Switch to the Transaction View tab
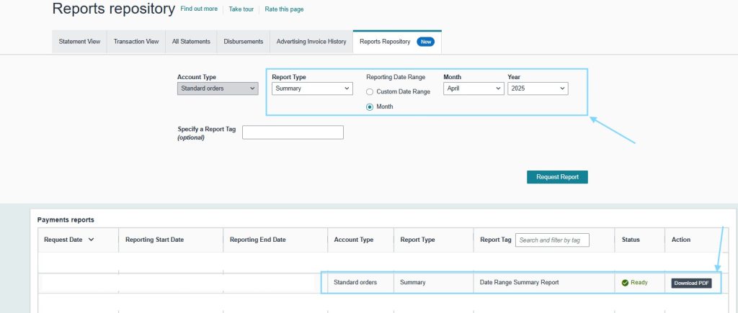Screen dimensions: 738x313 (x=136, y=42)
